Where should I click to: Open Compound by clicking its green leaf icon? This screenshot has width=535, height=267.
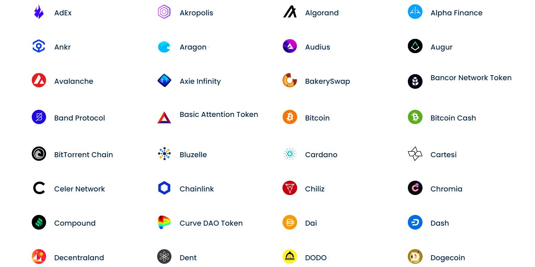(39, 222)
